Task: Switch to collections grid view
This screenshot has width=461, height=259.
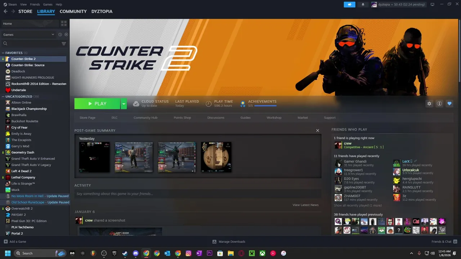Action: (x=64, y=23)
